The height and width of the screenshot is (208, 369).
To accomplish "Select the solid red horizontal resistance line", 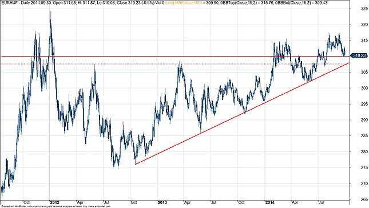I will click(x=175, y=56).
